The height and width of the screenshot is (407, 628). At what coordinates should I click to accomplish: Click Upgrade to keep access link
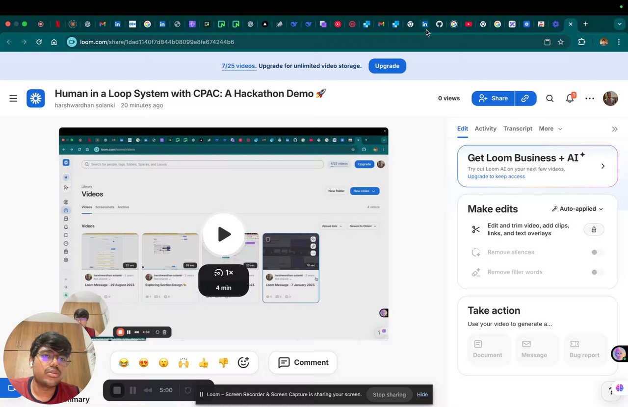496,177
